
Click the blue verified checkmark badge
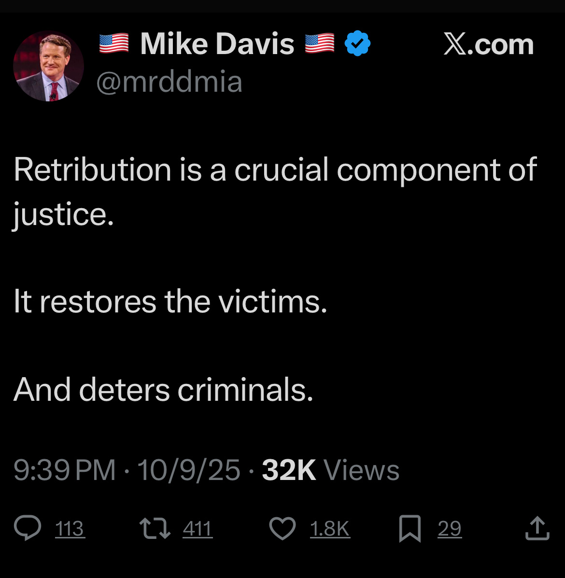click(357, 43)
